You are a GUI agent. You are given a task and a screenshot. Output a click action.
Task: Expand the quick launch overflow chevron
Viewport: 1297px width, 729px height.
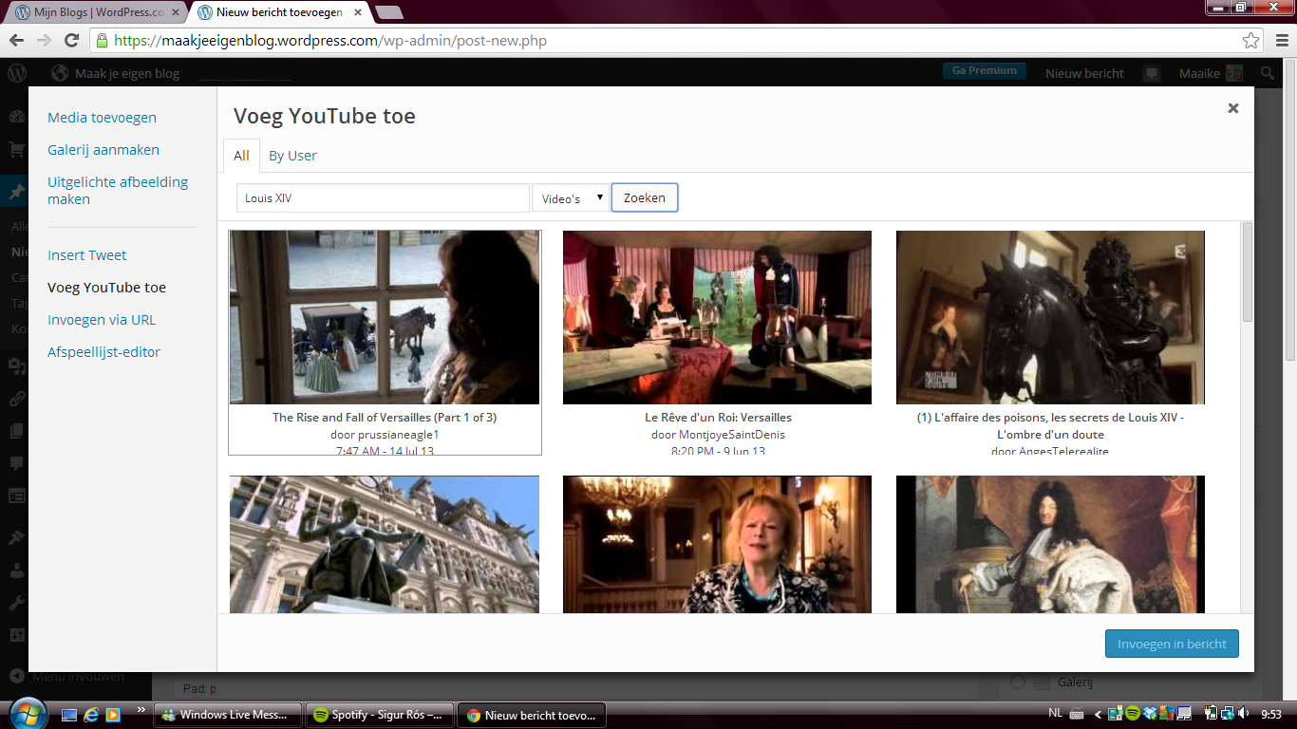tap(142, 710)
